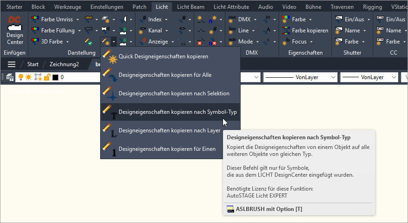Click the Farbe Umriss color icon
408x223 pixels.
coord(35,19)
